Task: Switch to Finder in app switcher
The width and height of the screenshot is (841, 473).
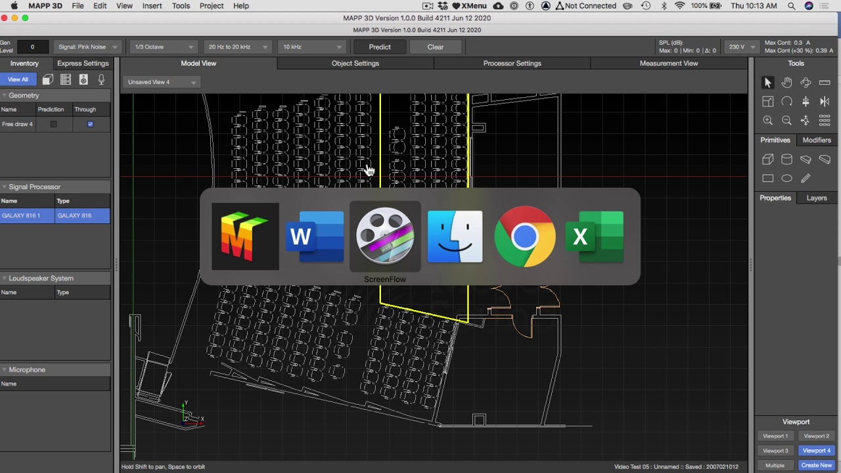Action: (x=455, y=236)
